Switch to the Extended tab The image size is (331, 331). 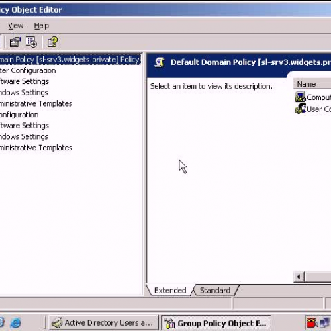pyautogui.click(x=170, y=290)
